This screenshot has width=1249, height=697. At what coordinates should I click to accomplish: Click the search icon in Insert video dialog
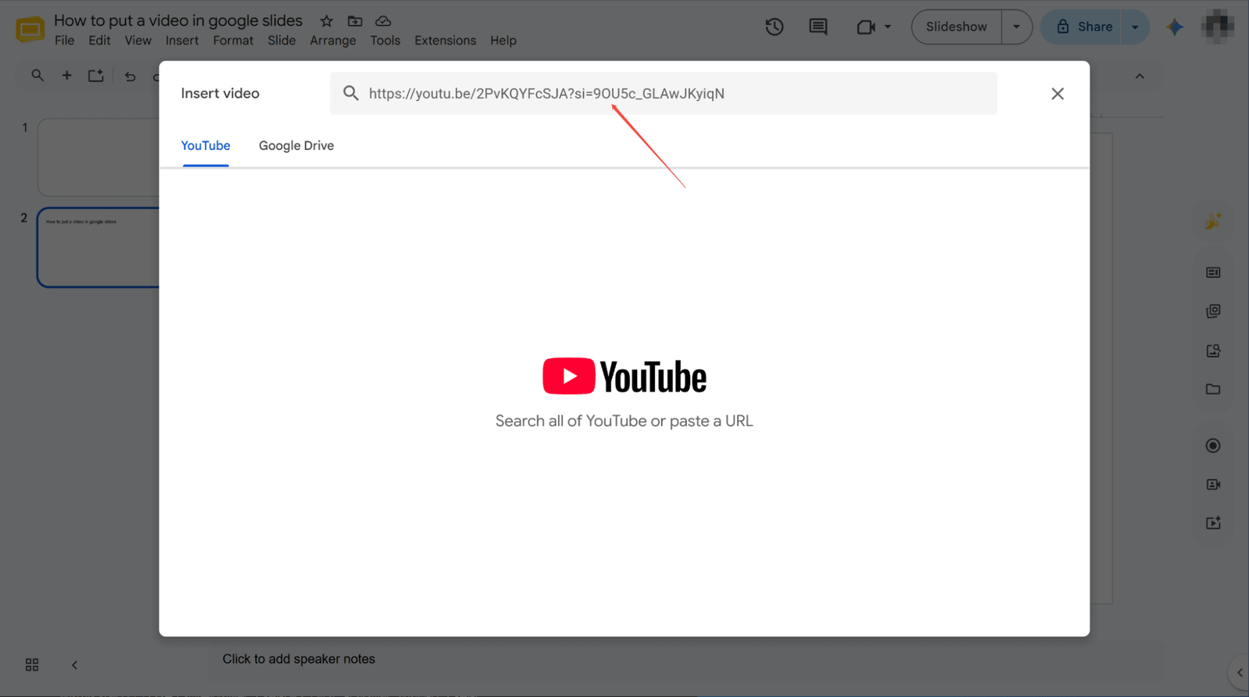[351, 94]
